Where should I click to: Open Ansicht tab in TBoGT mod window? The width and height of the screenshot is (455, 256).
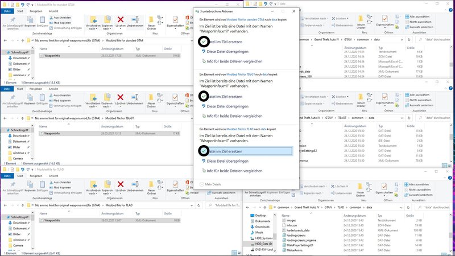click(x=53, y=89)
